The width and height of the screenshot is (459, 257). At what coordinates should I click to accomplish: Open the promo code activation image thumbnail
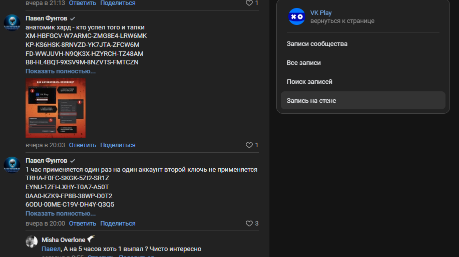(x=56, y=108)
